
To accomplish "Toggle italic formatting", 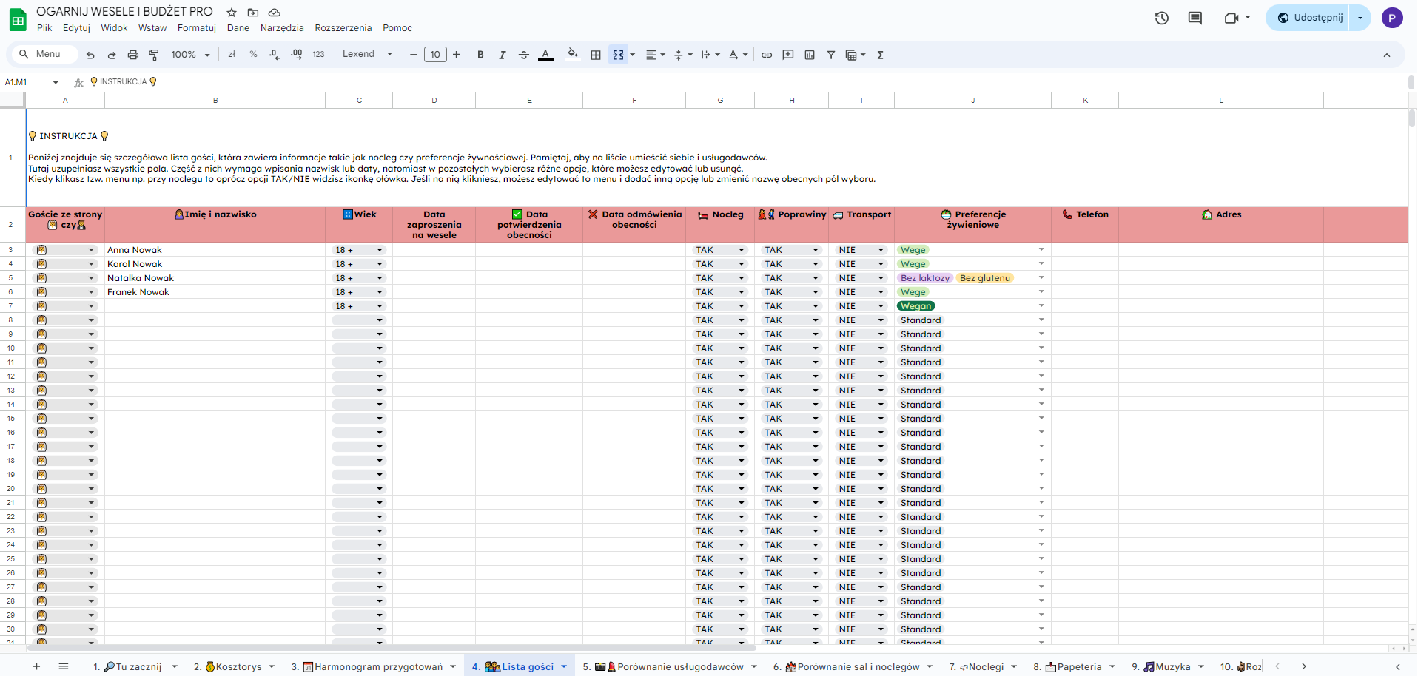I will (503, 55).
